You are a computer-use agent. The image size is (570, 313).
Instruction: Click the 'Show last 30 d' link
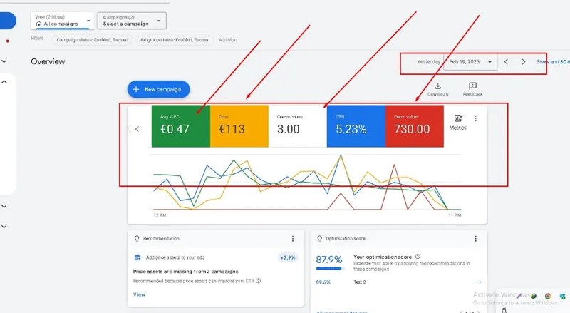coord(553,62)
